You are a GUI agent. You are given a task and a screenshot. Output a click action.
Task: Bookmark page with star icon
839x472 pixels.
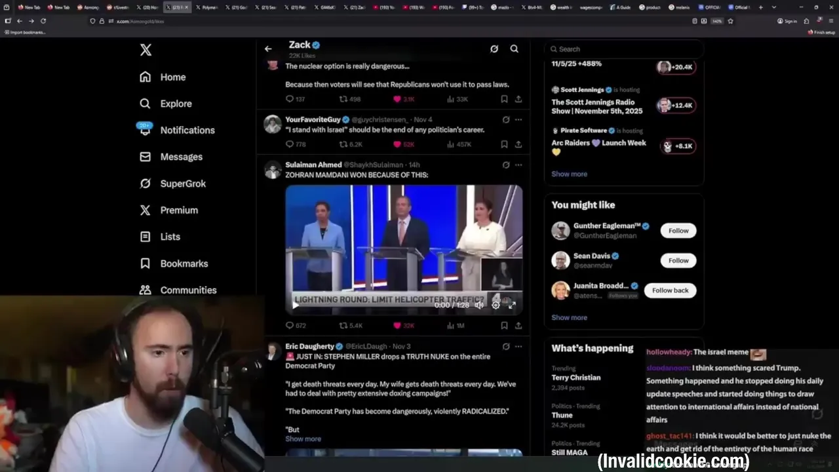click(x=730, y=21)
